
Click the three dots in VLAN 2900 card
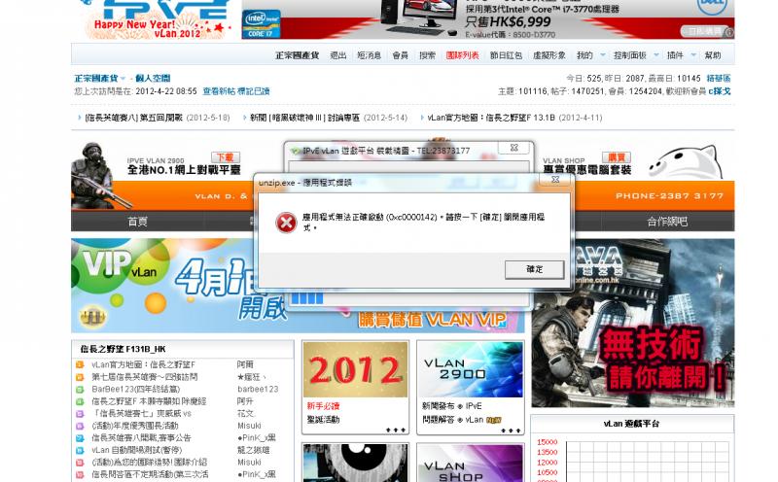pos(511,430)
